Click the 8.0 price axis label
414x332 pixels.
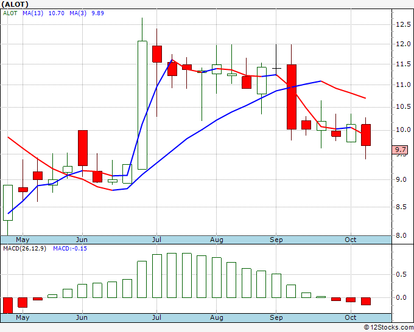coord(401,235)
